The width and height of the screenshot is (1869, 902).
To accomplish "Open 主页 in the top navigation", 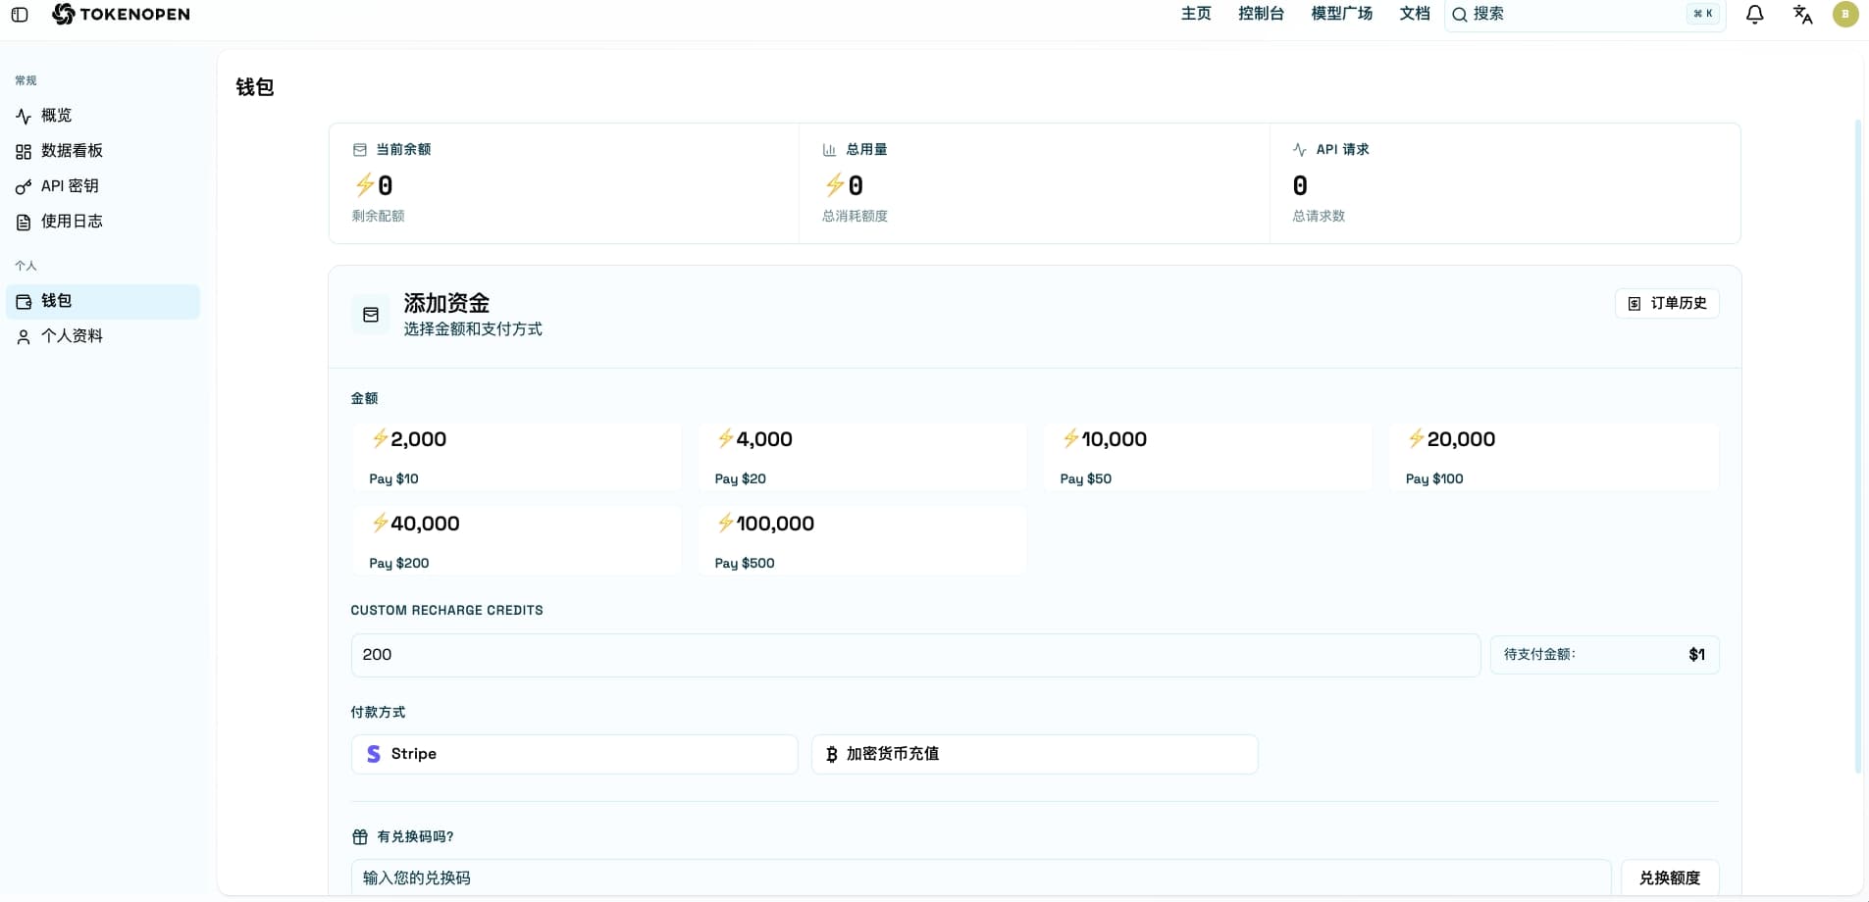I will (1196, 14).
